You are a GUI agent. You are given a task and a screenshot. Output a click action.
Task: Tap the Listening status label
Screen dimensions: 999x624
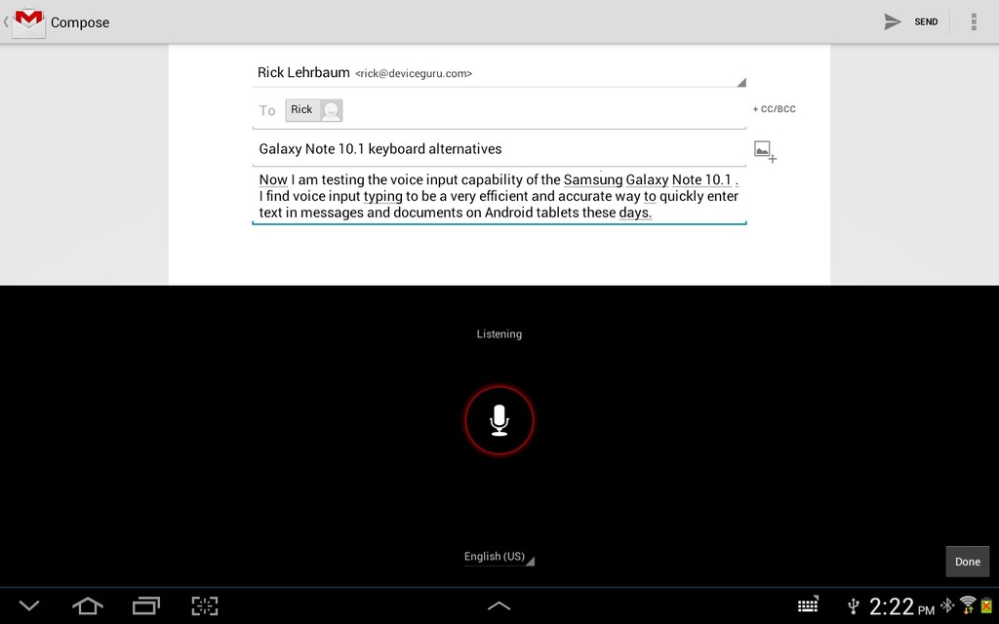click(x=499, y=333)
